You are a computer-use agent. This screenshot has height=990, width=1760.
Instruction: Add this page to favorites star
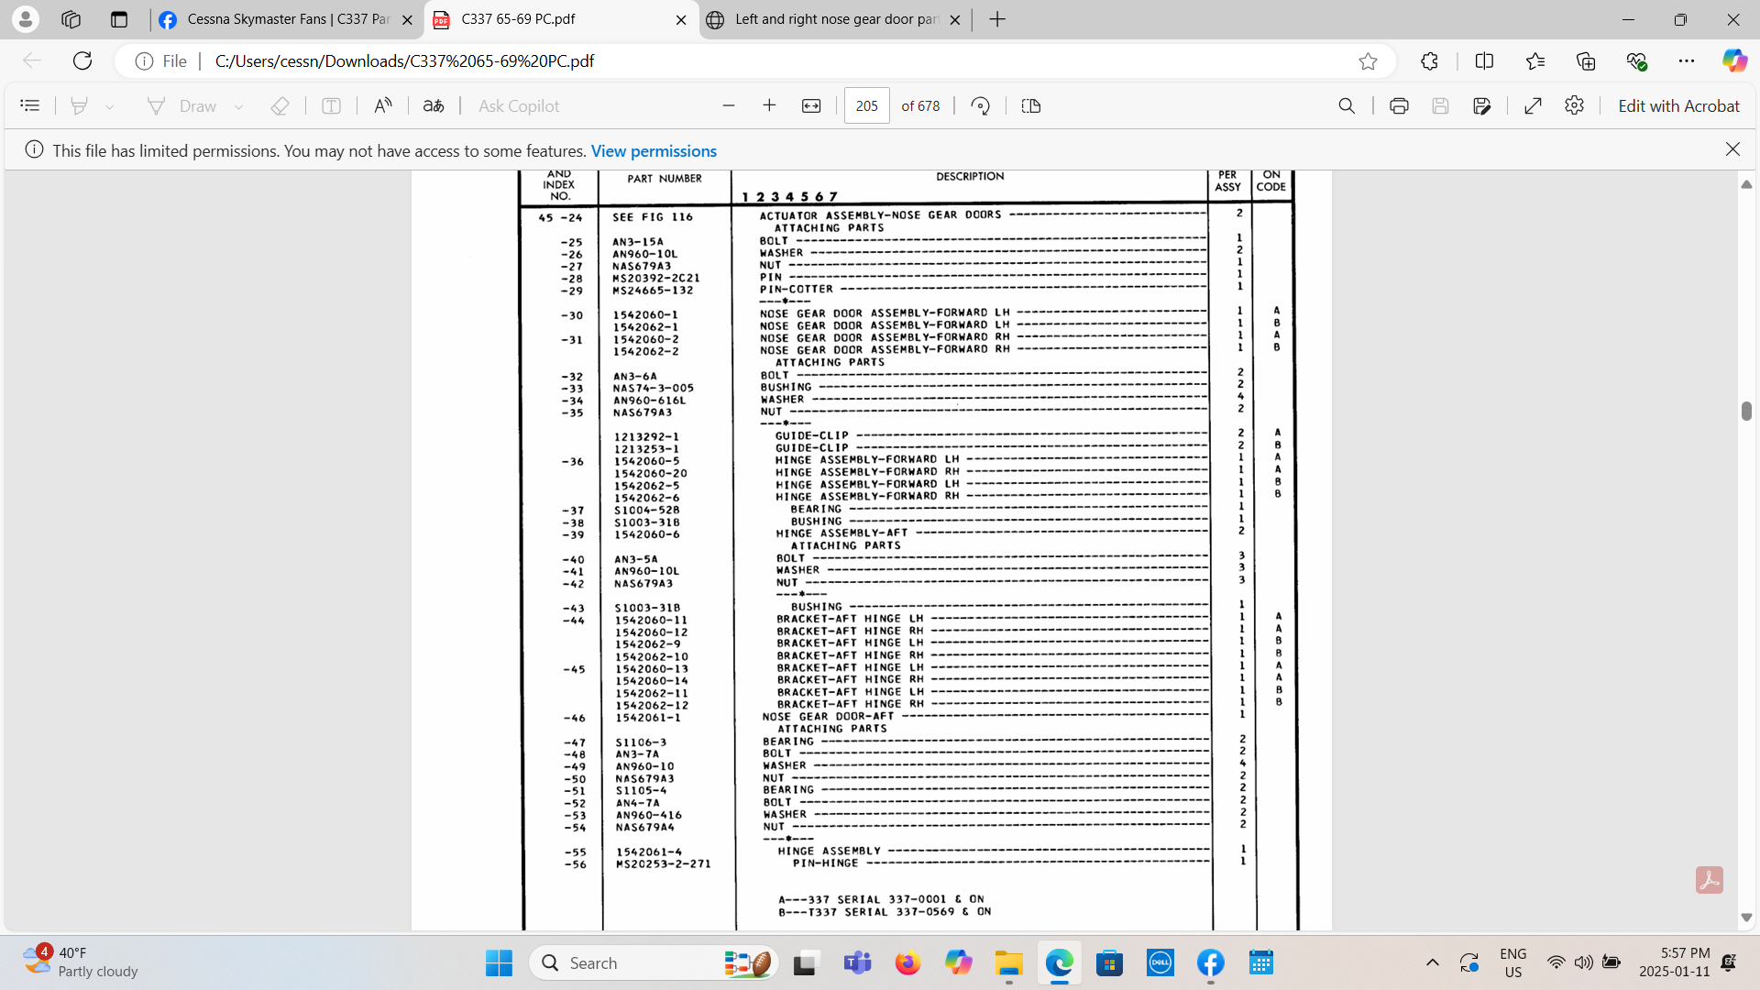1368,61
